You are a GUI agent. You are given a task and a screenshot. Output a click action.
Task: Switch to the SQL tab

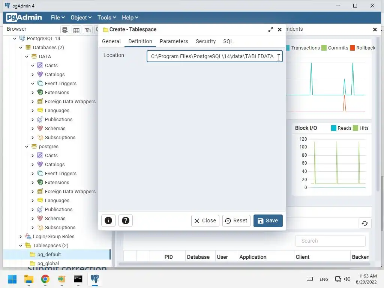[x=228, y=41]
